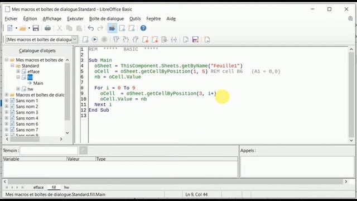Click the object catalog vertical scrollbar

(67, 96)
